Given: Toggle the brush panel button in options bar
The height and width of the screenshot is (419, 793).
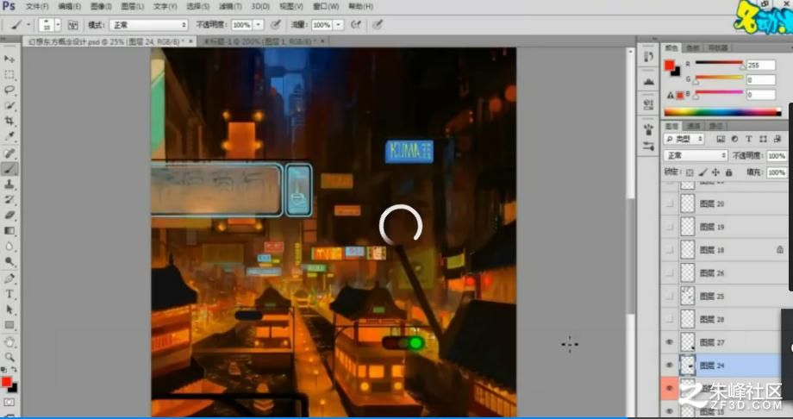Looking at the screenshot, I should [72, 25].
